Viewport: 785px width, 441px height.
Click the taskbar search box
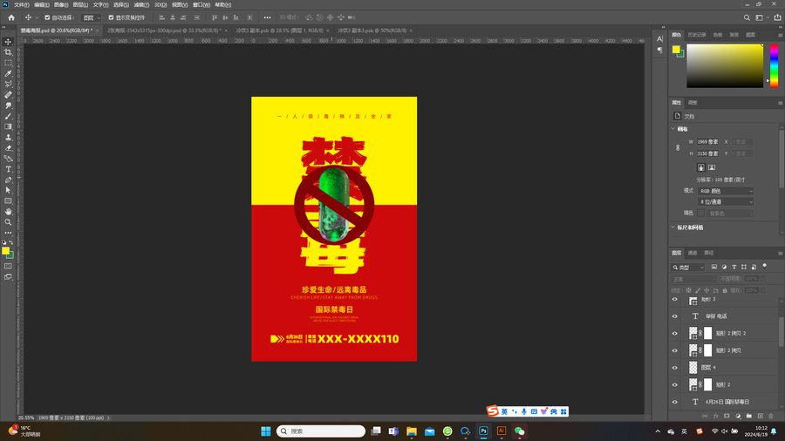321,431
